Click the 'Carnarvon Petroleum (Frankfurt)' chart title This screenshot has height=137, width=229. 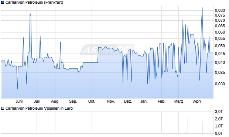point(34,2)
